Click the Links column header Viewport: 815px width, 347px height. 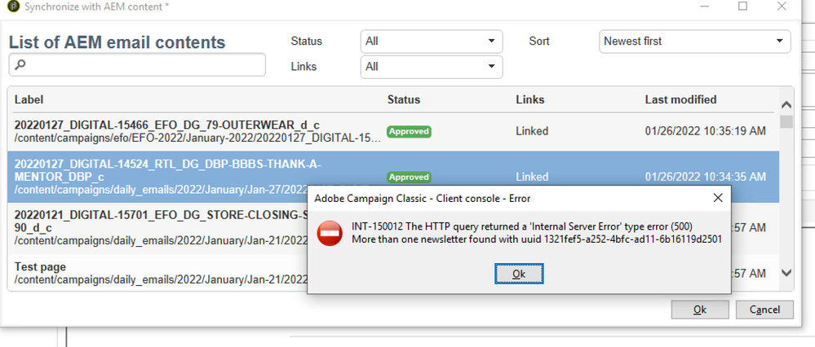coord(530,100)
